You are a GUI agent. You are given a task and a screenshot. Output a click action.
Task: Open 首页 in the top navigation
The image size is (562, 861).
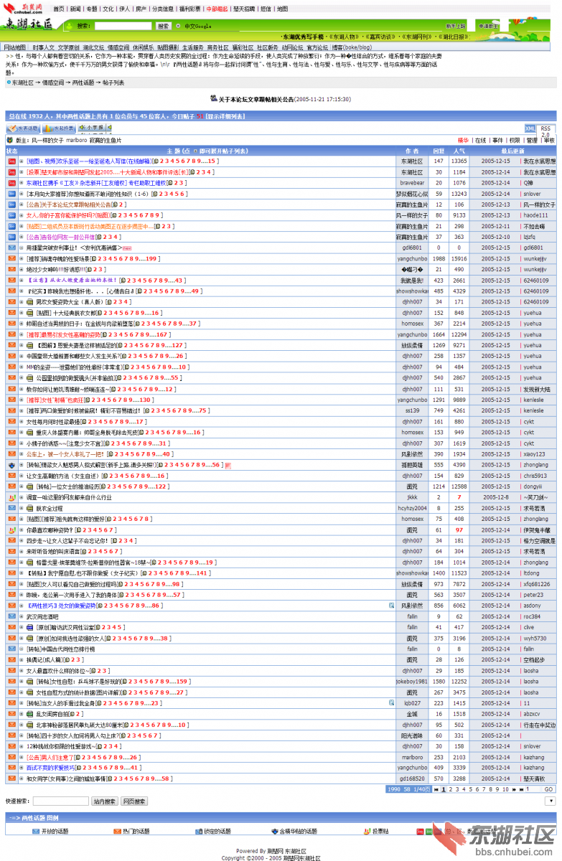click(59, 9)
